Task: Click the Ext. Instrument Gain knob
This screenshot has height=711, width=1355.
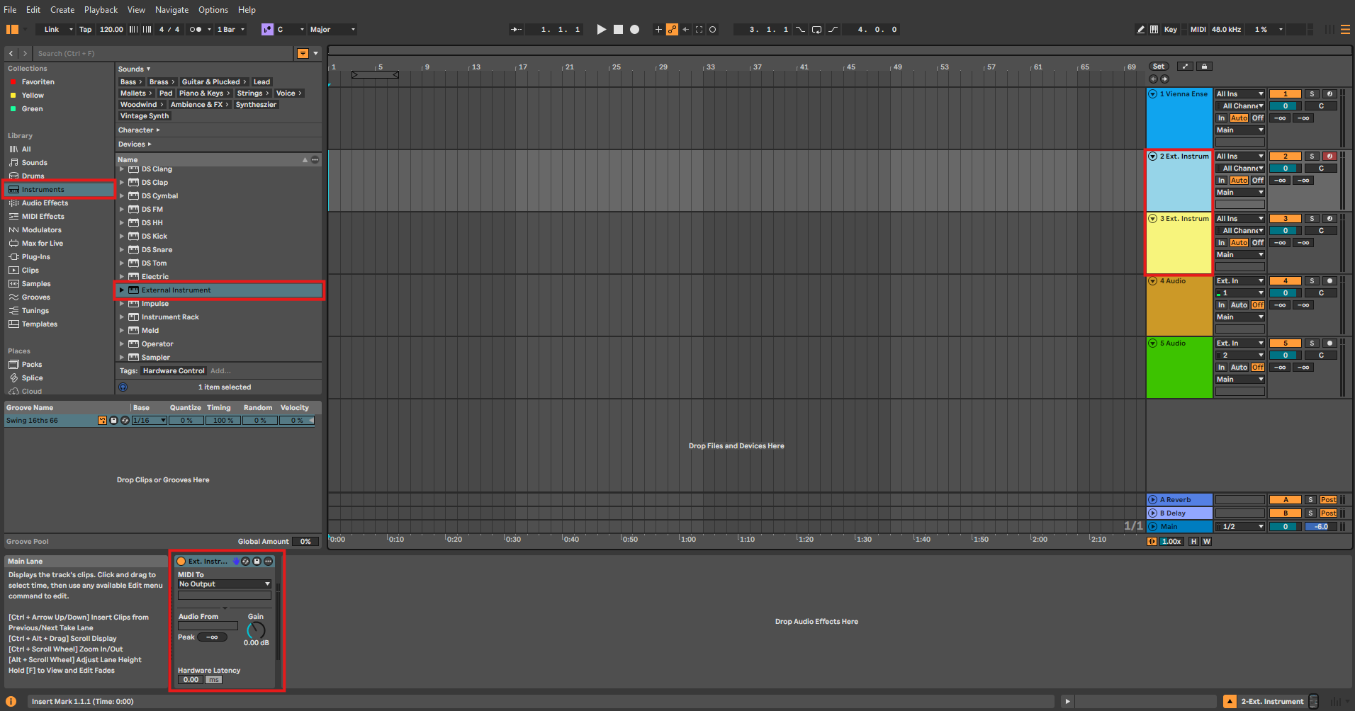Action: pos(256,630)
